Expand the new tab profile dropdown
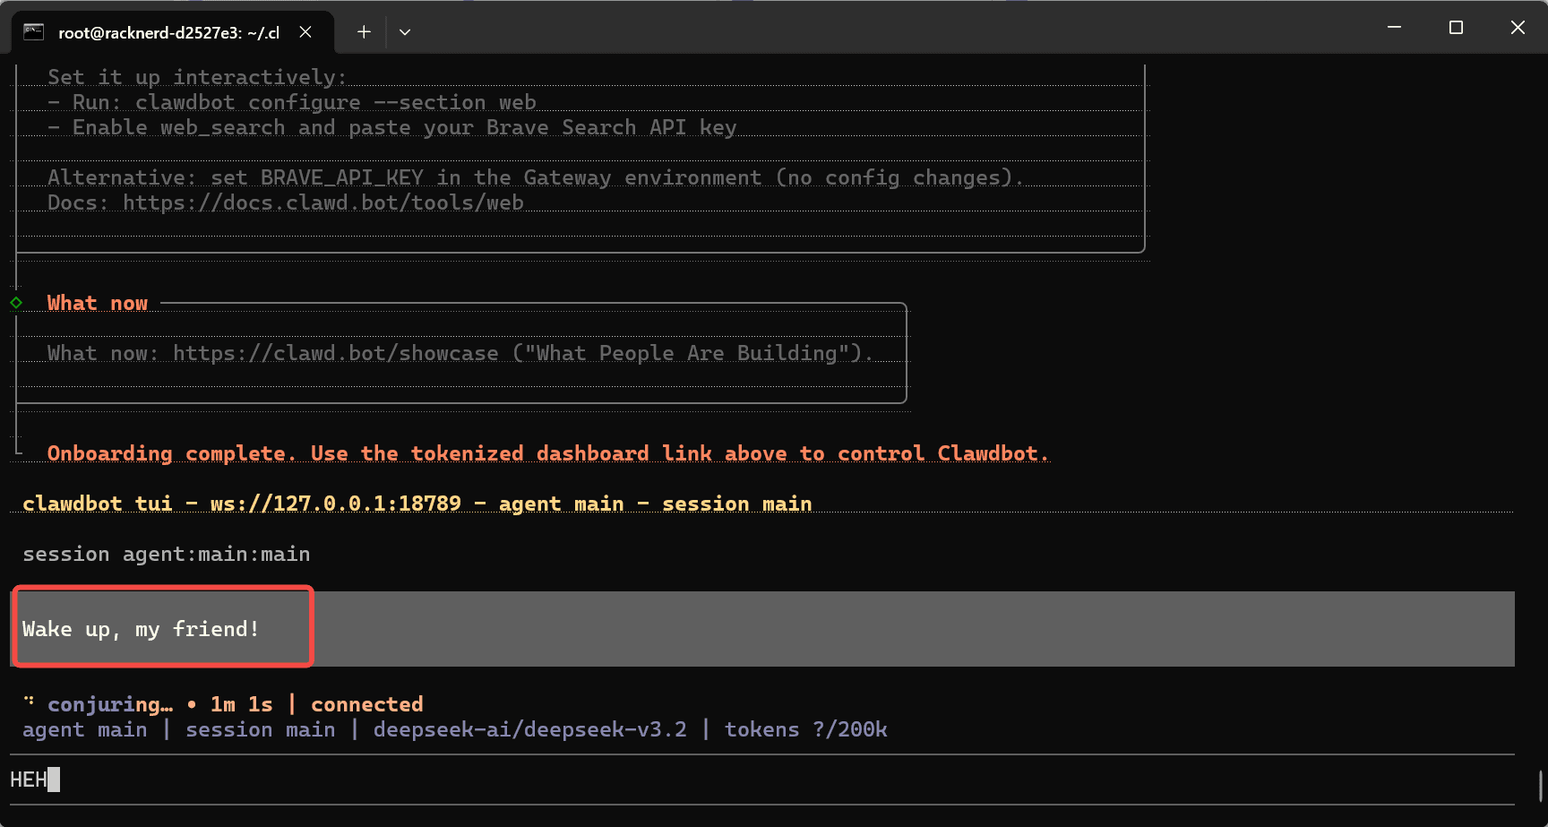The width and height of the screenshot is (1548, 827). point(405,32)
